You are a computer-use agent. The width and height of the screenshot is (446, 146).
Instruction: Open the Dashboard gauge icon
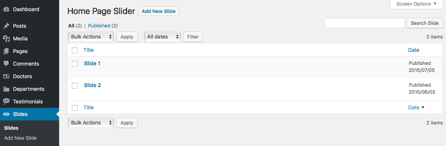pos(6,9)
